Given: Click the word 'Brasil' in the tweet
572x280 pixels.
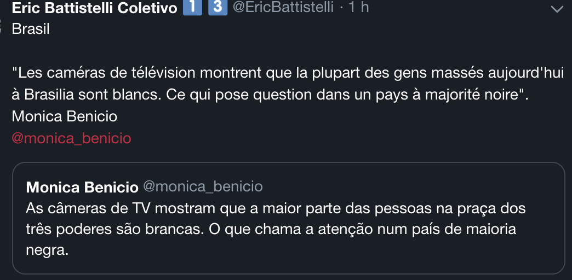Looking at the screenshot, I should [x=31, y=29].
